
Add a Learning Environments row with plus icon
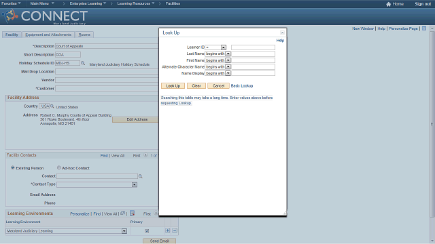point(168,230)
